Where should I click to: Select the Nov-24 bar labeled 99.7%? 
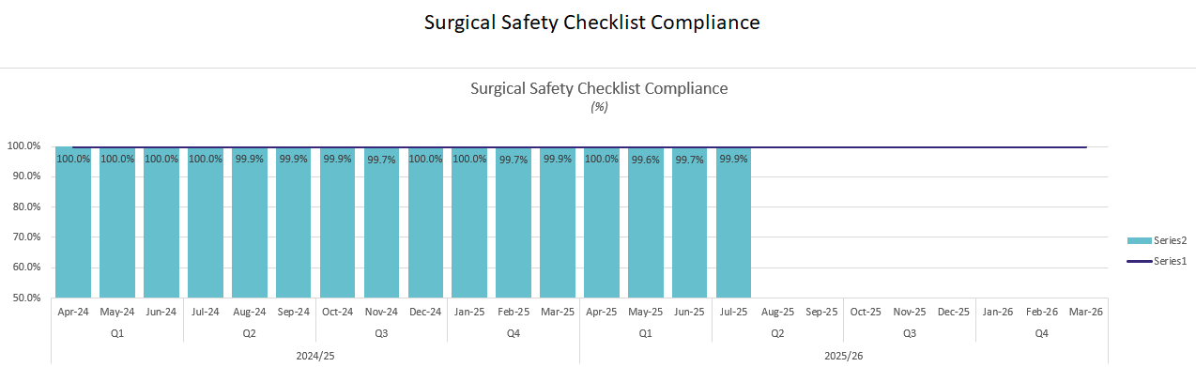(x=381, y=222)
